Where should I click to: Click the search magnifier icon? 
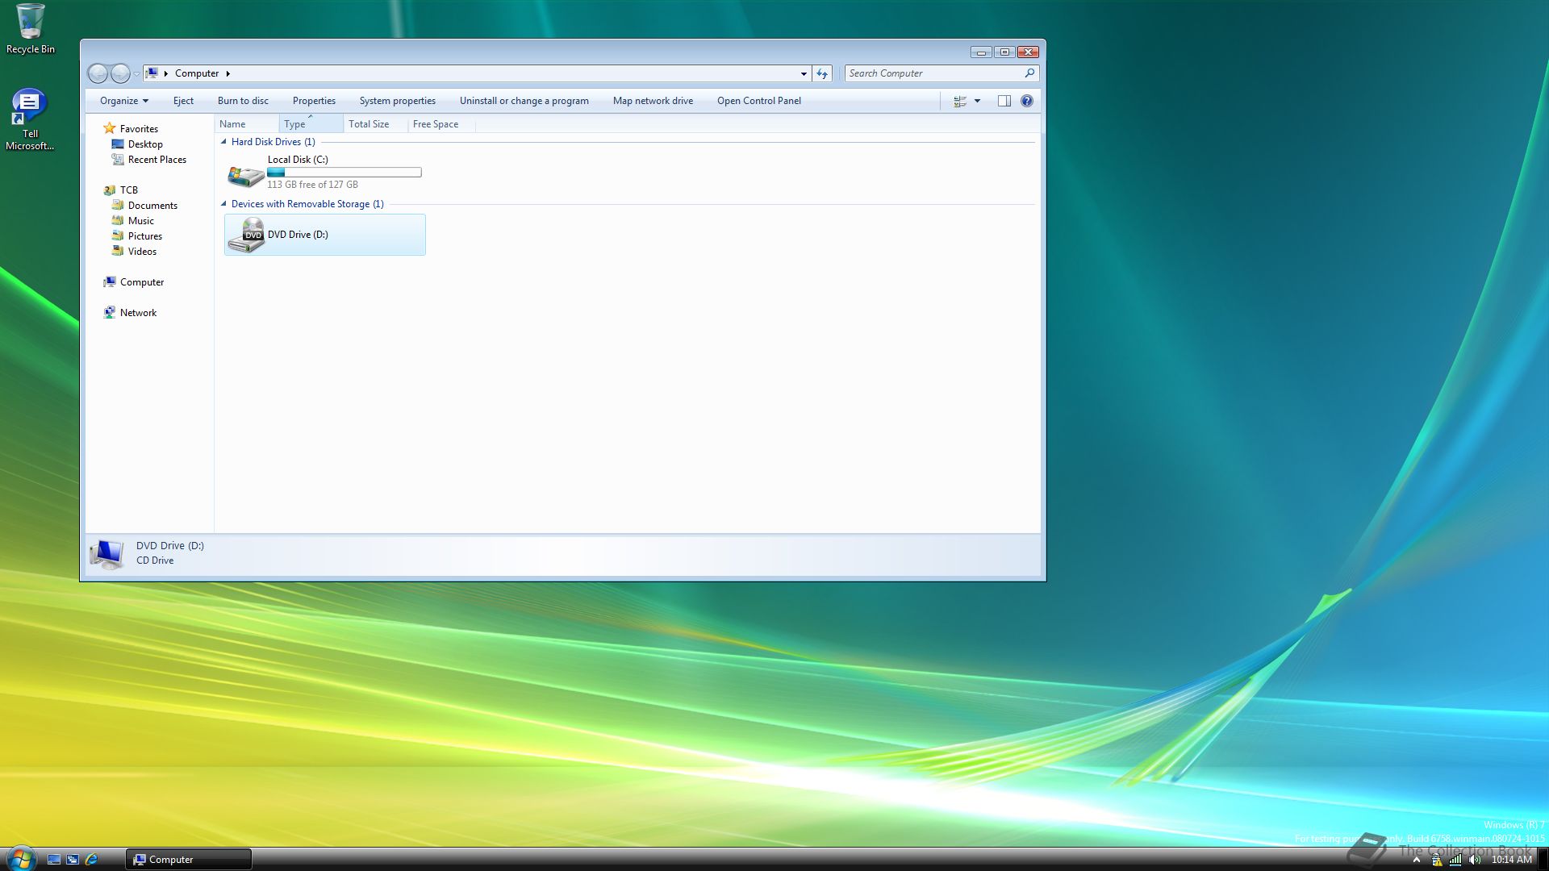click(1029, 73)
